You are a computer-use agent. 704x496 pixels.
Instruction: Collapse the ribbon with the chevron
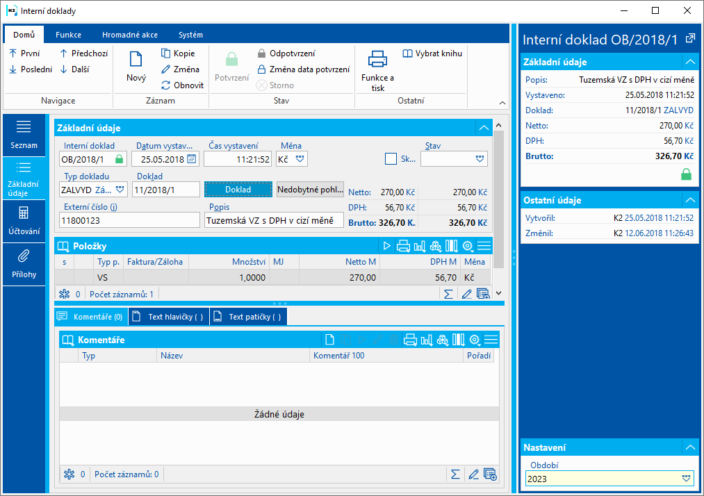(x=502, y=103)
